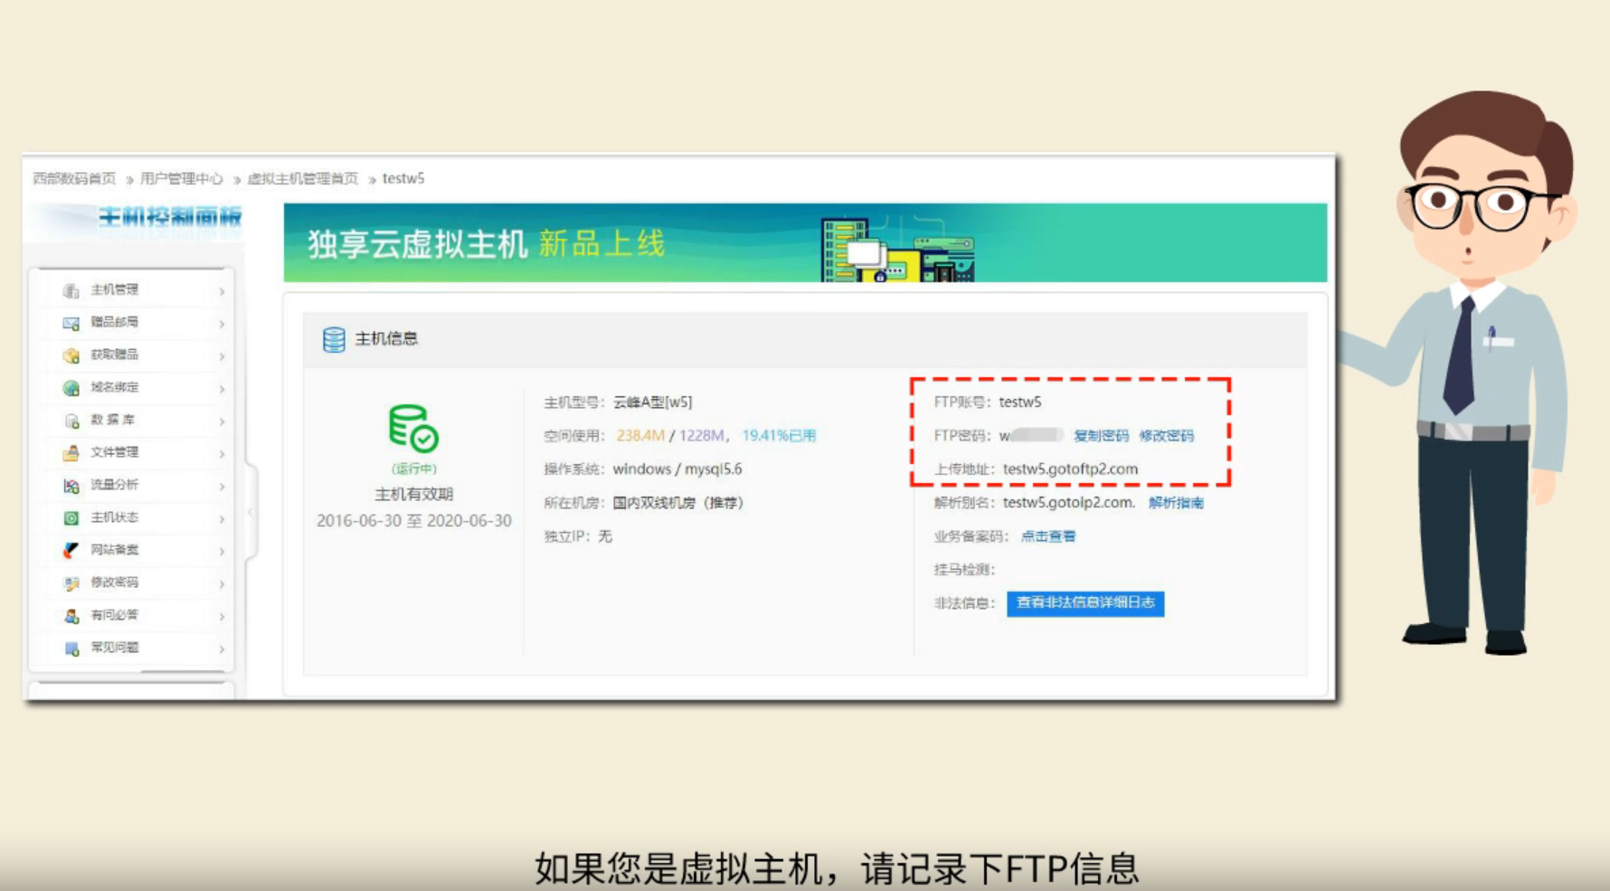
Task: Click the 主机状态 green status icon
Action: (71, 518)
